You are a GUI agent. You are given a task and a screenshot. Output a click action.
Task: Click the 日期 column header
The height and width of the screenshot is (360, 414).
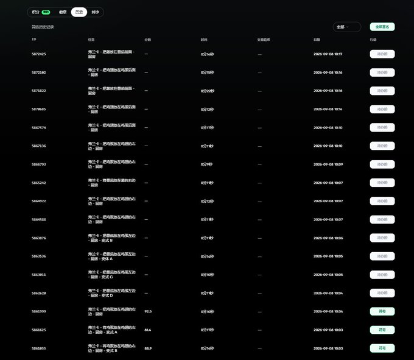[x=317, y=40]
